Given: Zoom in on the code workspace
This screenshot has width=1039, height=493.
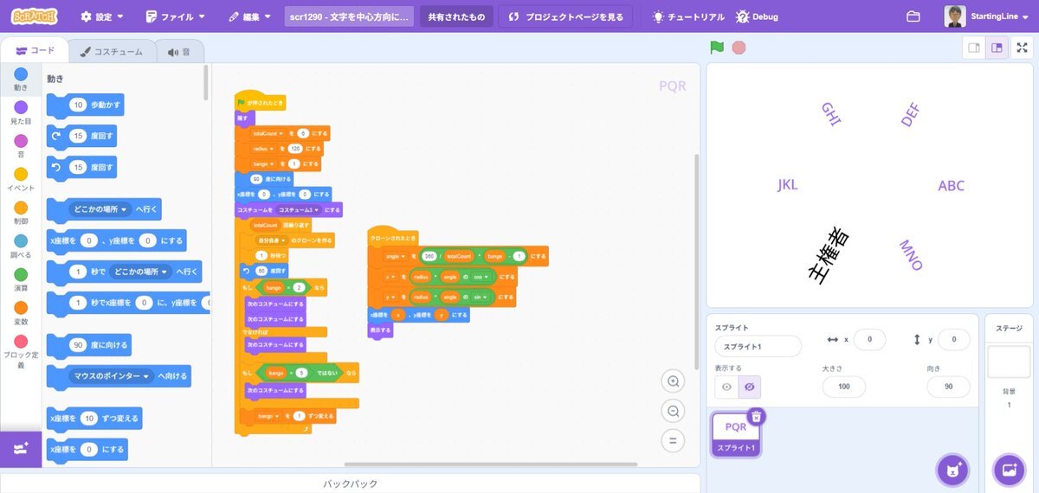Looking at the screenshot, I should (x=672, y=381).
